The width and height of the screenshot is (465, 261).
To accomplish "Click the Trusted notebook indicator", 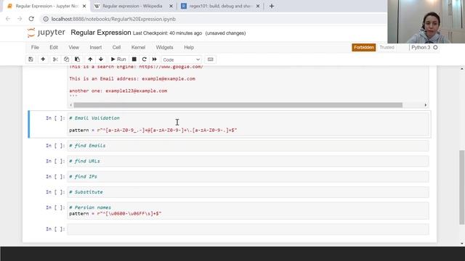I will pos(387,47).
